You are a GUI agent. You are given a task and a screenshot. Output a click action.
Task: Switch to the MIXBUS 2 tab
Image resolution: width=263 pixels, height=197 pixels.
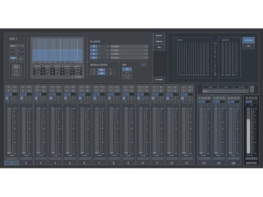click(159, 42)
